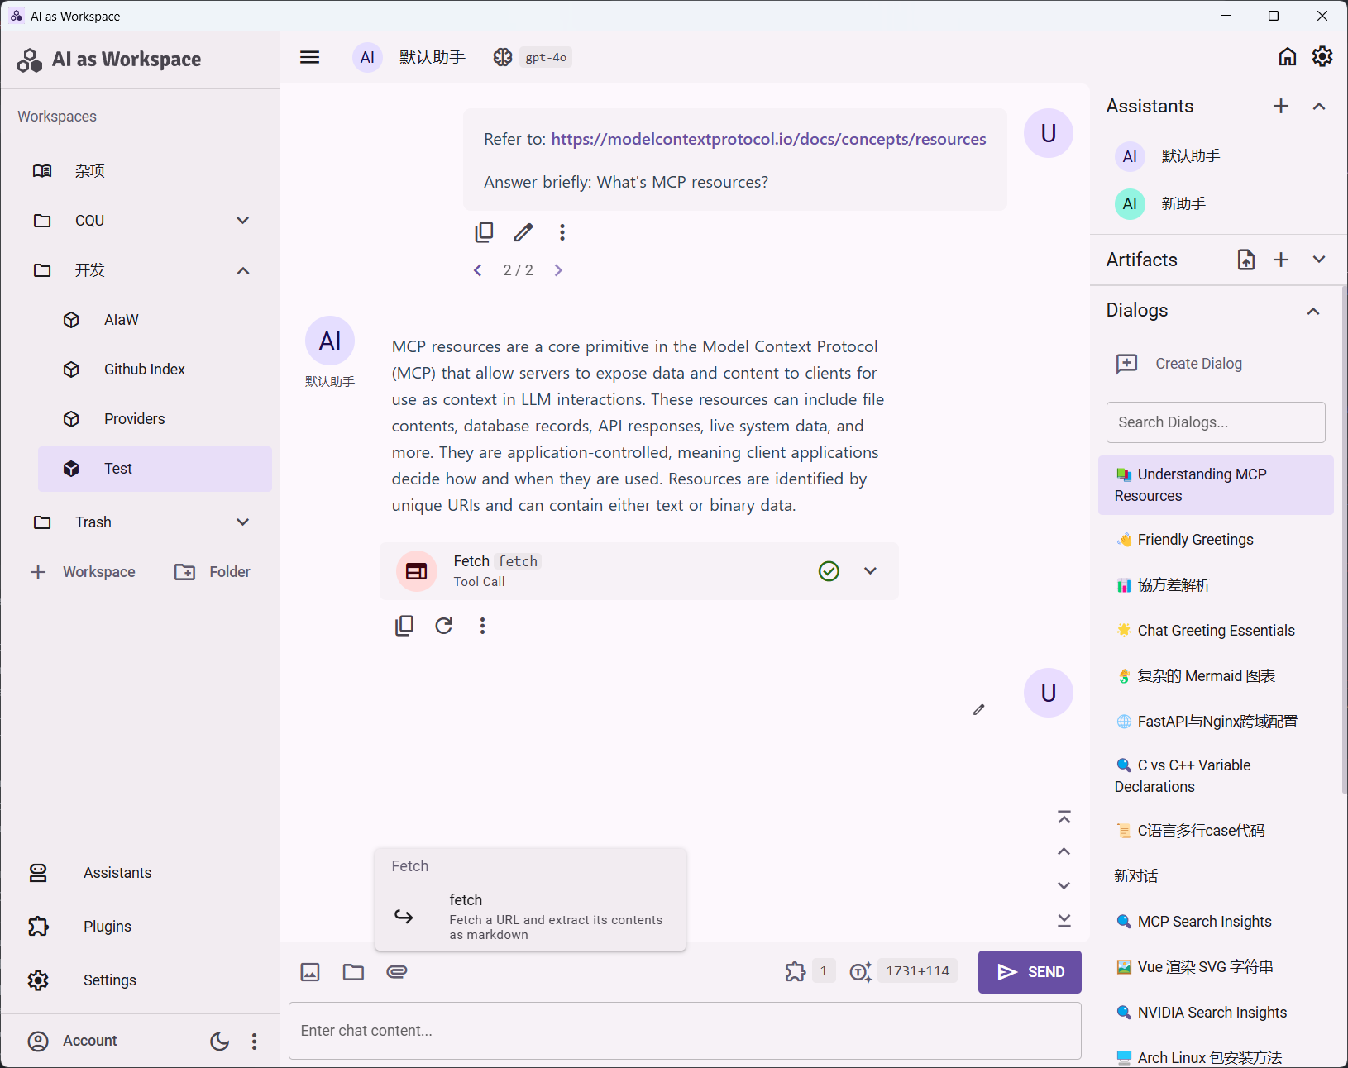Click the SEND button
This screenshot has height=1068, width=1348.
1030,972
